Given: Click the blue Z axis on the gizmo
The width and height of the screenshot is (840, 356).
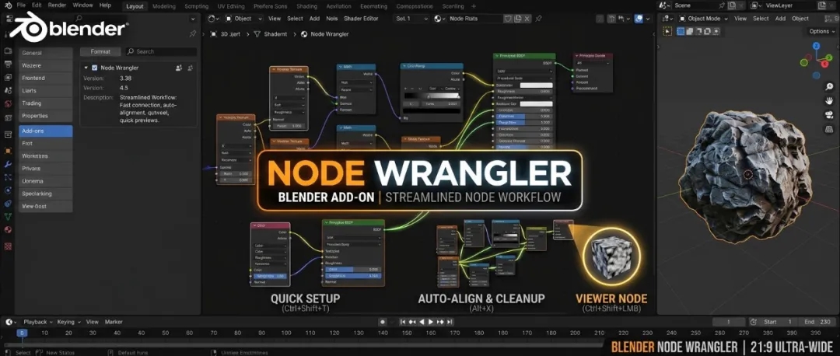Looking at the screenshot, I should click(x=815, y=47).
